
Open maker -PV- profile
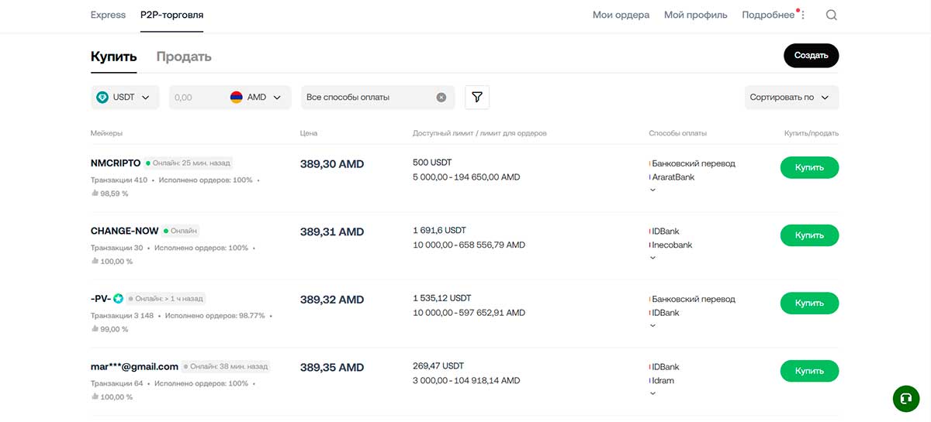coord(100,298)
